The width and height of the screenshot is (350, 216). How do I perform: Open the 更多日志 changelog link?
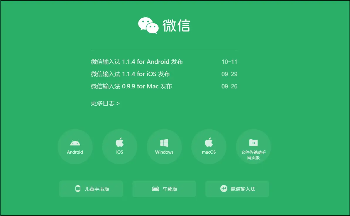tap(104, 103)
